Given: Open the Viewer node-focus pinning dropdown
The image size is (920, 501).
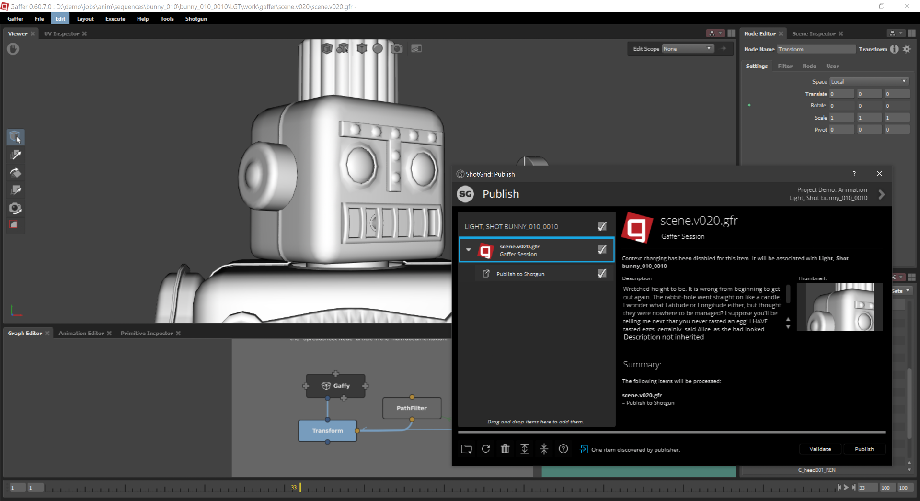Looking at the screenshot, I should click(x=715, y=33).
